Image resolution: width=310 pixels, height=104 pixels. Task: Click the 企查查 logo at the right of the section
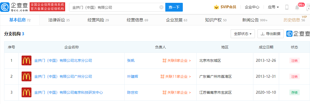click(x=298, y=34)
